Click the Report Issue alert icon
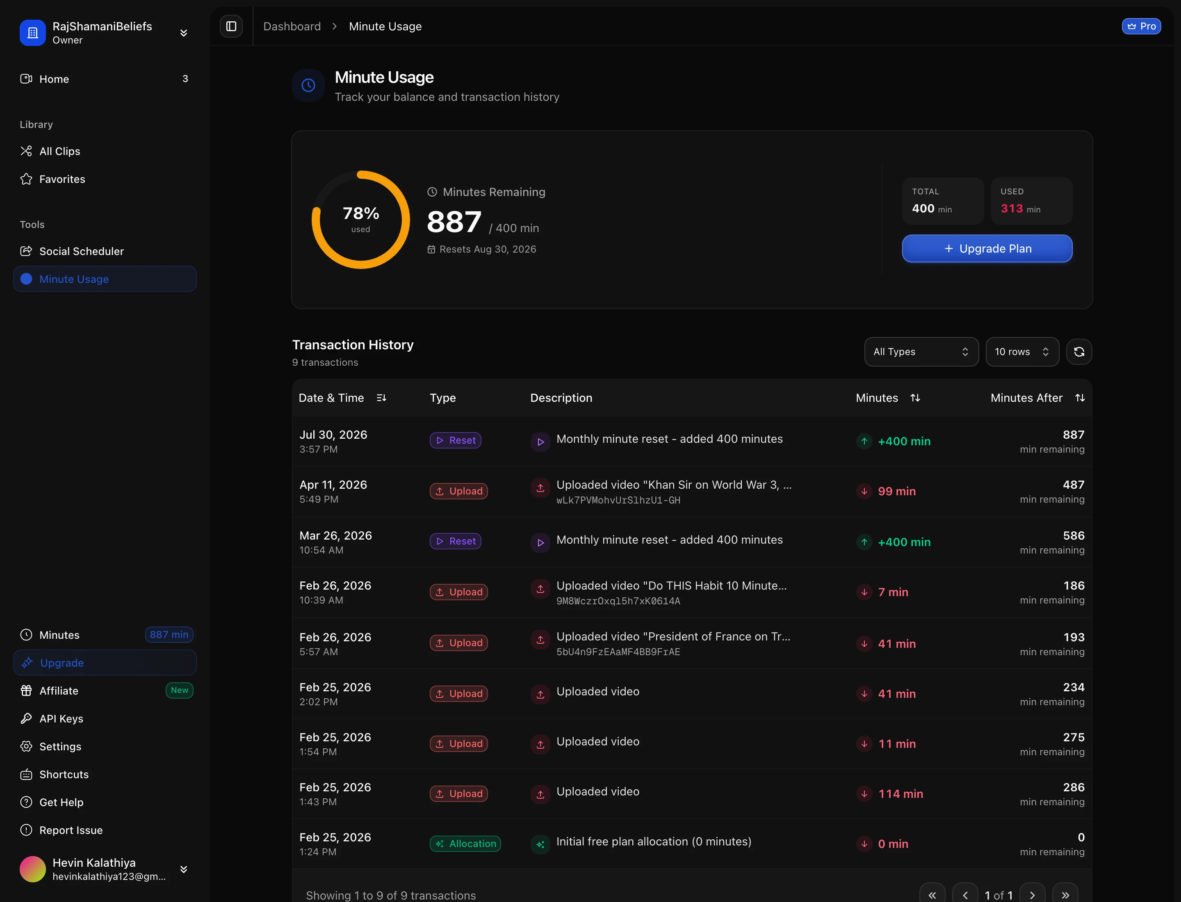1181x902 pixels. pos(26,830)
